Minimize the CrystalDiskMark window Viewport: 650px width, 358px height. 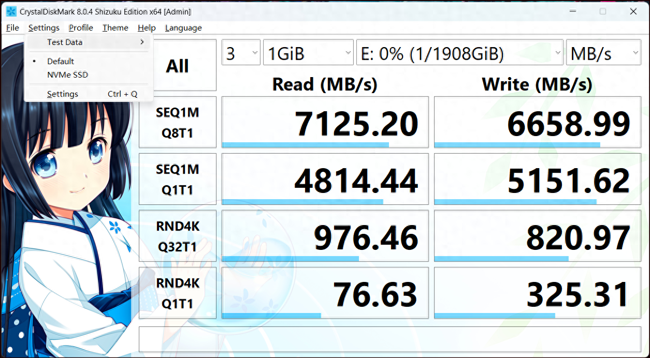(x=573, y=11)
